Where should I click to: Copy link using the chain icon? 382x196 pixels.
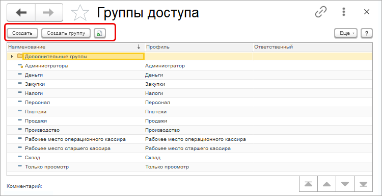coord(321,12)
